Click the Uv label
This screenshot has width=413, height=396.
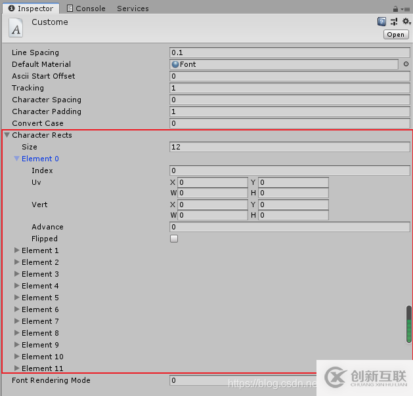click(x=36, y=182)
